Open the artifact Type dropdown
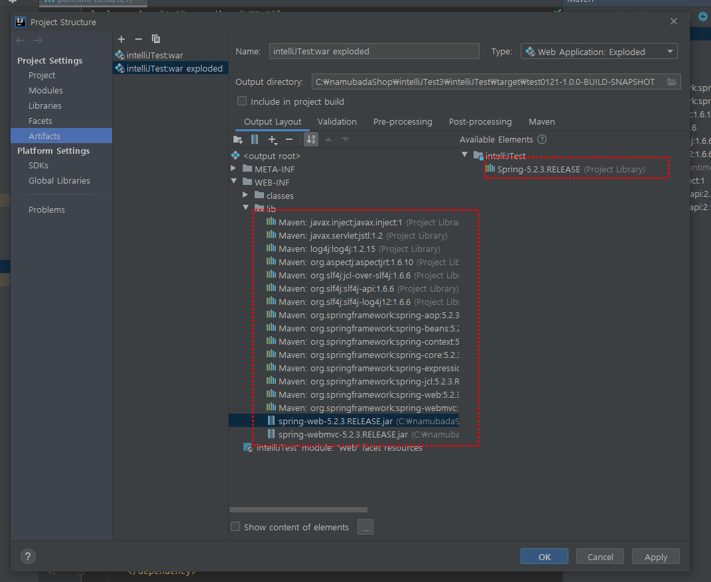Image resolution: width=711 pixels, height=582 pixels. coord(599,52)
